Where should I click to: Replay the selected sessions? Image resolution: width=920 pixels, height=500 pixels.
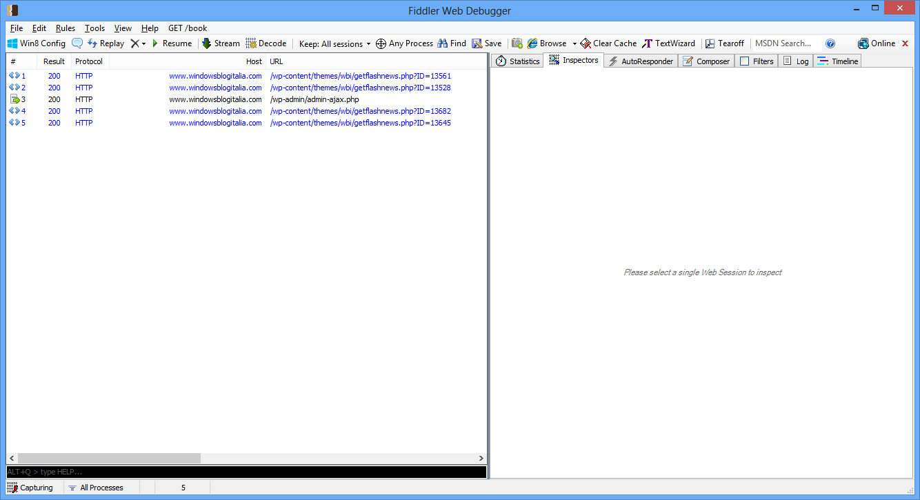[106, 43]
